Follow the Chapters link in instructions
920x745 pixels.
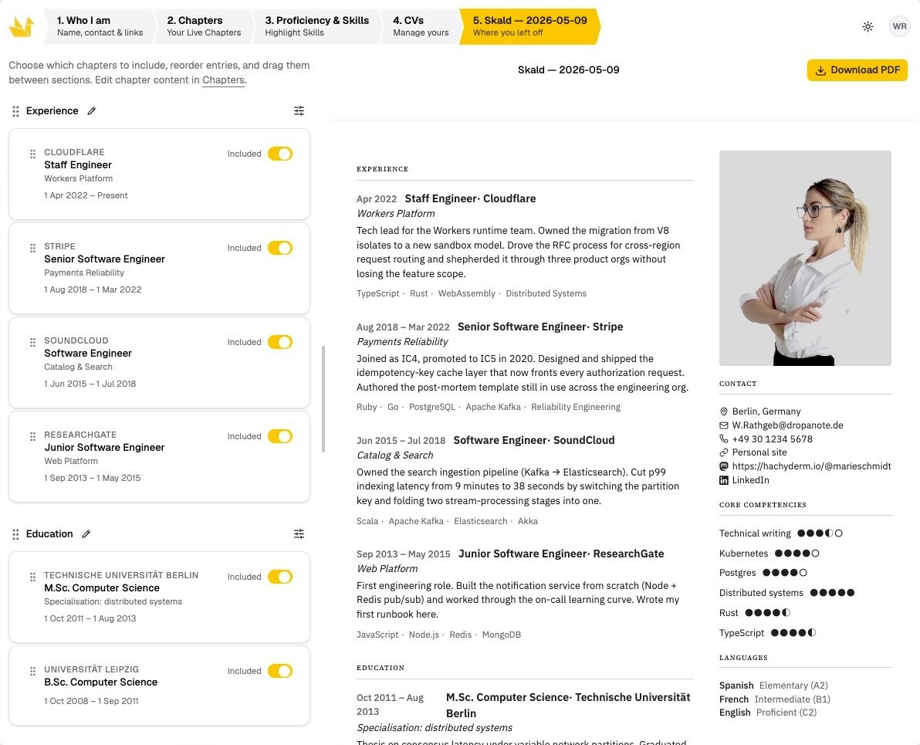pos(223,80)
